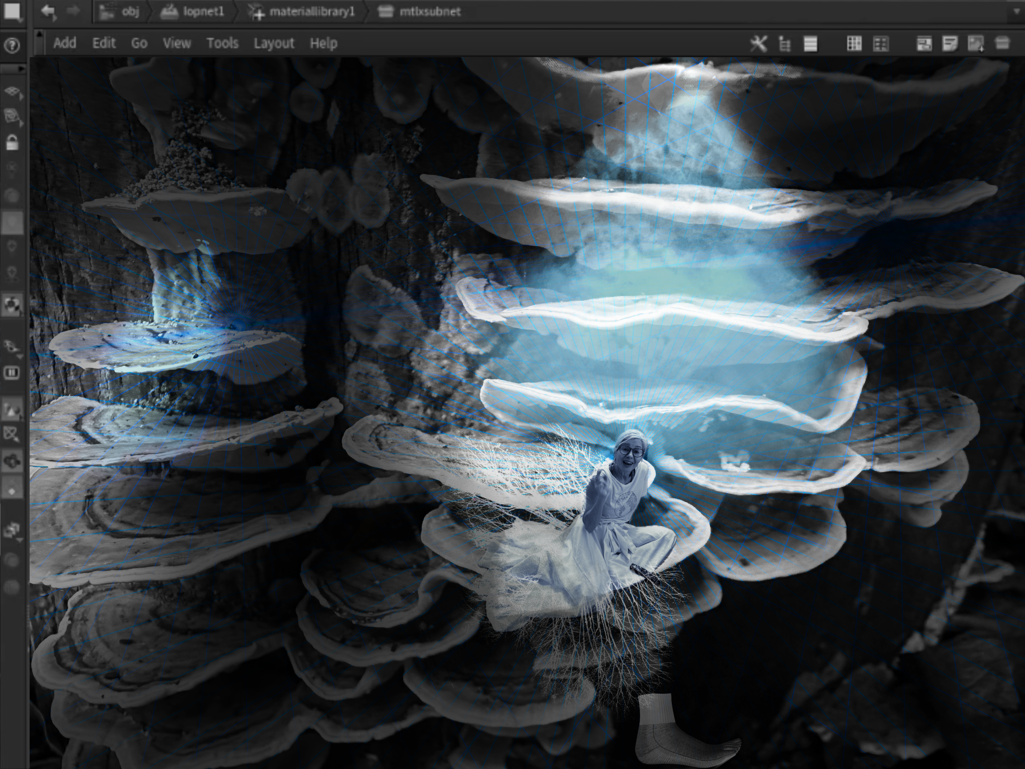Open the path history dropdown arrow
The height and width of the screenshot is (769, 1025).
(1017, 11)
